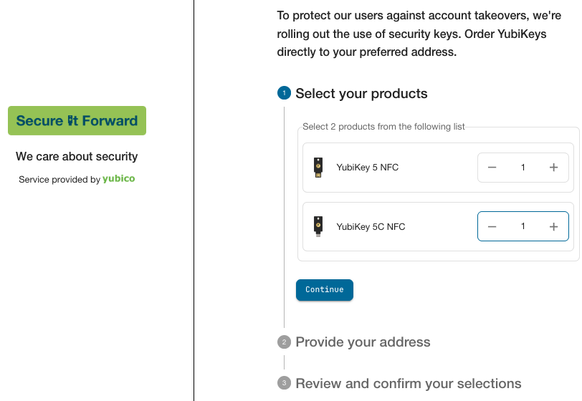Click the yubico brand logo
The image size is (582, 401).
118,179
